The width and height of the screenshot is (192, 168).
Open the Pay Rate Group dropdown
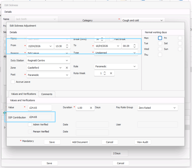(x=175, y=108)
